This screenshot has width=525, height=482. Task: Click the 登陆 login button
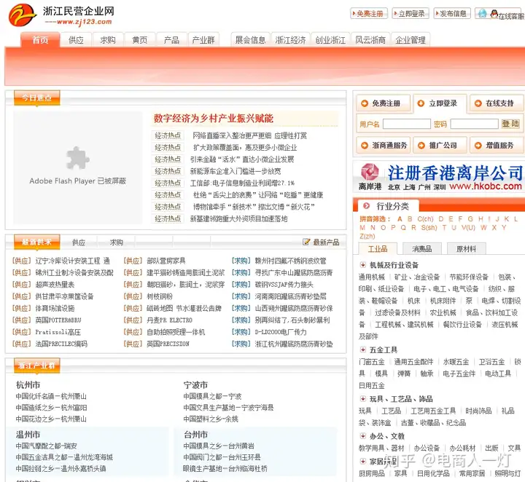(510, 124)
